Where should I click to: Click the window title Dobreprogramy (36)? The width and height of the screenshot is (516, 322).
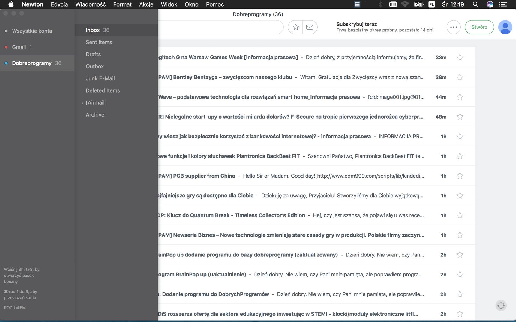(x=258, y=14)
